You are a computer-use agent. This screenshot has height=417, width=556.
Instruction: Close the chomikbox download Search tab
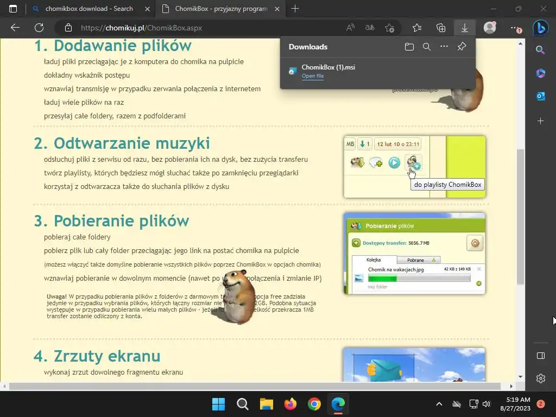(x=148, y=9)
